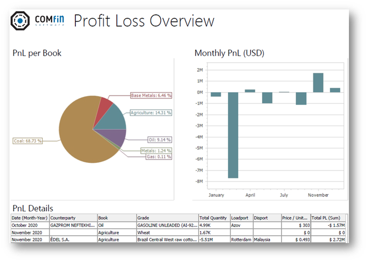Sort by Grade column header
368x262 pixels.
[167, 218]
